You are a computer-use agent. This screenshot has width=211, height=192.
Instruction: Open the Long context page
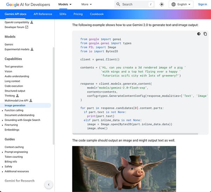pyautogui.click(x=12, y=81)
